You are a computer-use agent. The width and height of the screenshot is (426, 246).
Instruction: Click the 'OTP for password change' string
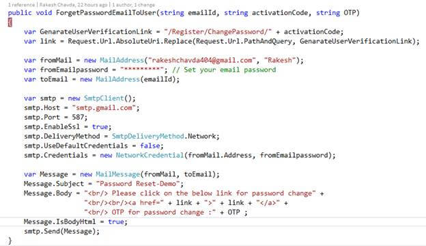pyautogui.click(x=150, y=213)
